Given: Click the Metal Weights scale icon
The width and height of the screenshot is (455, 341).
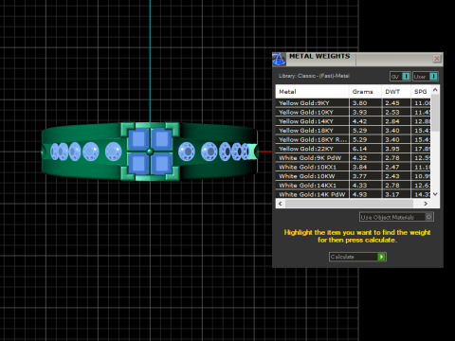Looking at the screenshot, I should tap(279, 60).
